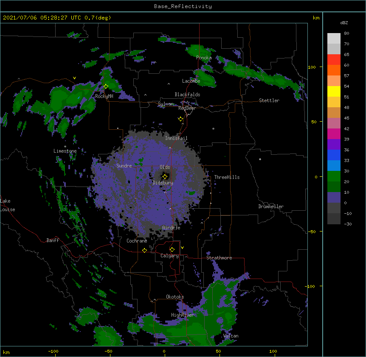Click the yellow diamond marker beside RockyMH
The height and width of the screenshot is (357, 366).
click(x=106, y=86)
